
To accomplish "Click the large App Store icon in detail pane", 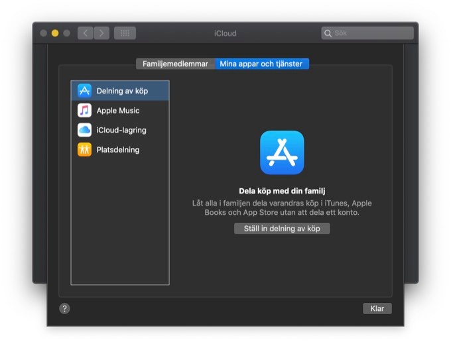I will (x=282, y=152).
